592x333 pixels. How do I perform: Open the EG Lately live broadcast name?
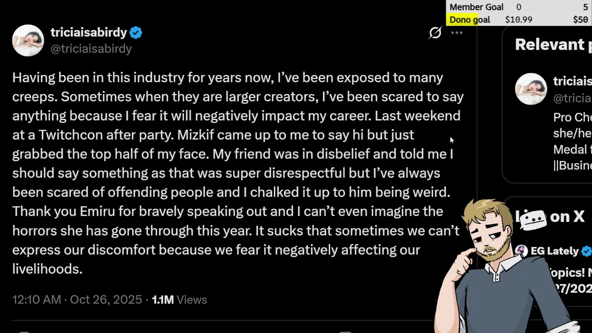click(x=554, y=251)
